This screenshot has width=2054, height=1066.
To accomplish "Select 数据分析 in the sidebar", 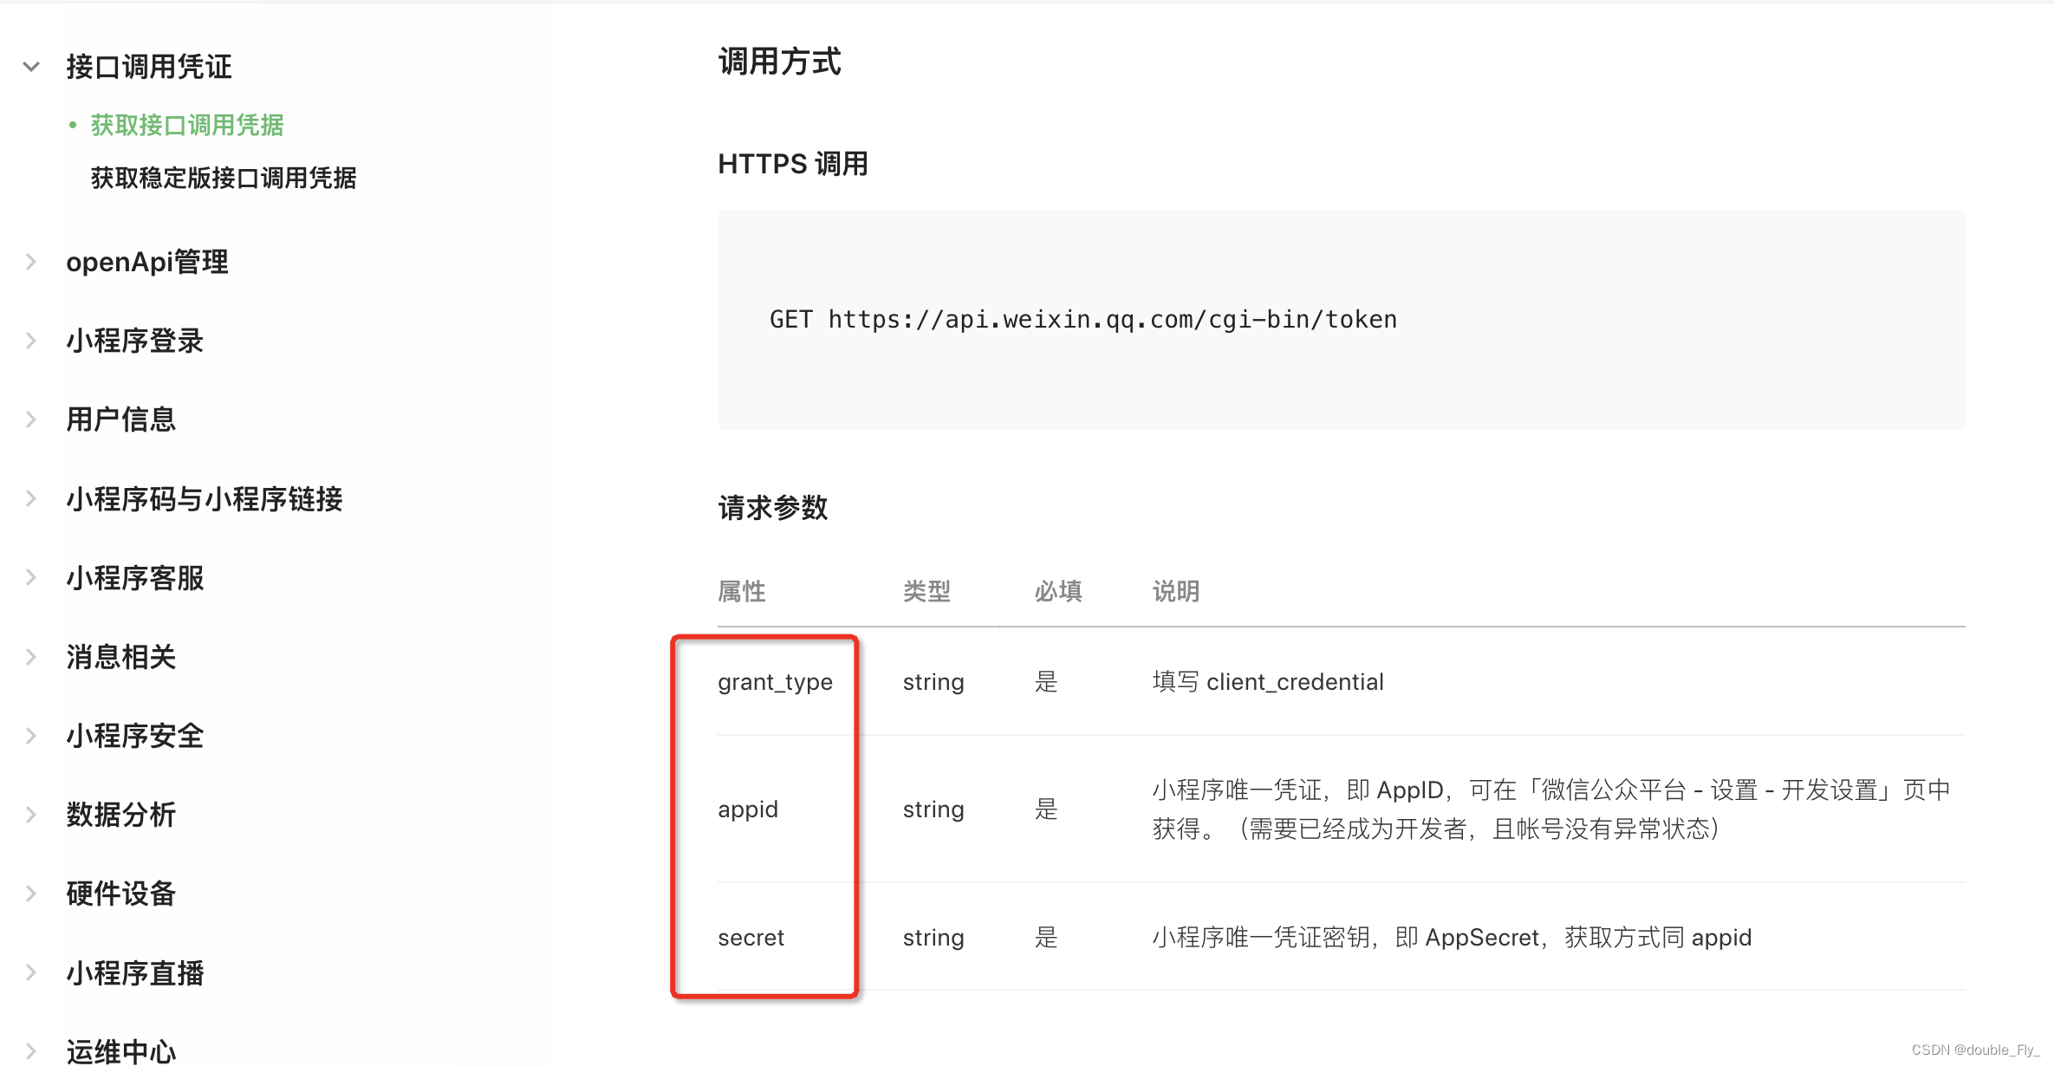I will point(121,815).
